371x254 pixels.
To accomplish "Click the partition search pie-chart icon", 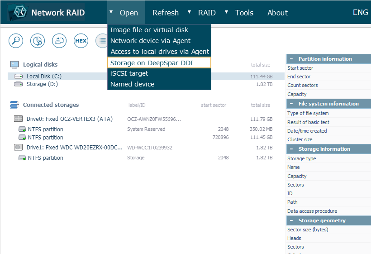I will (x=38, y=41).
